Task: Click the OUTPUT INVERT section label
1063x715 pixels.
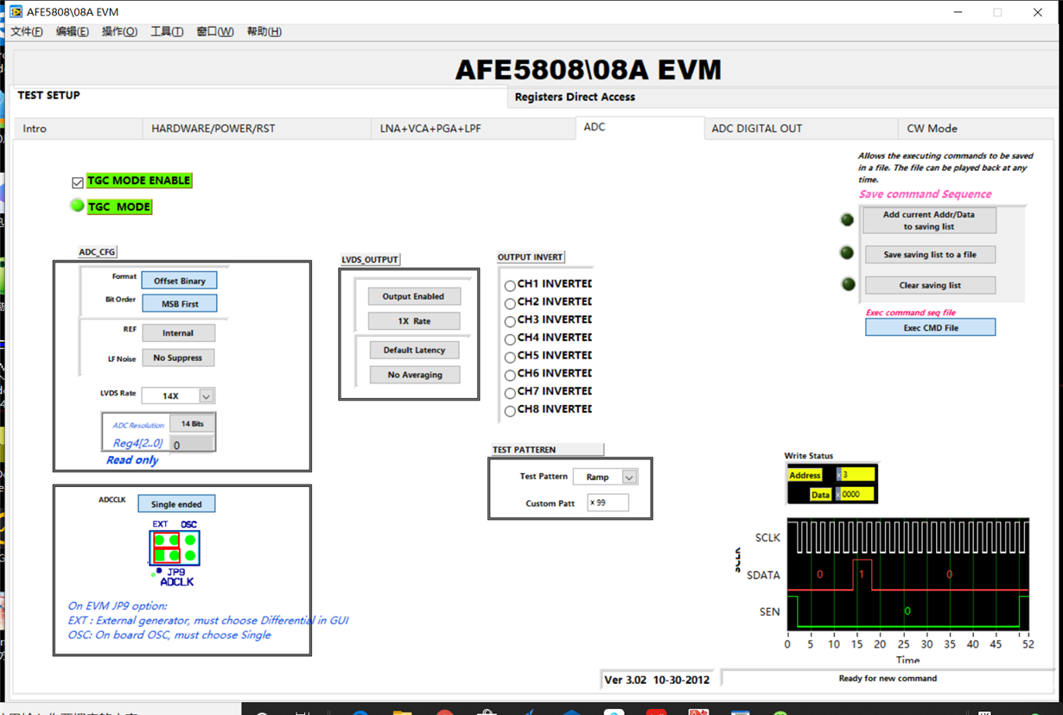Action: point(531,257)
